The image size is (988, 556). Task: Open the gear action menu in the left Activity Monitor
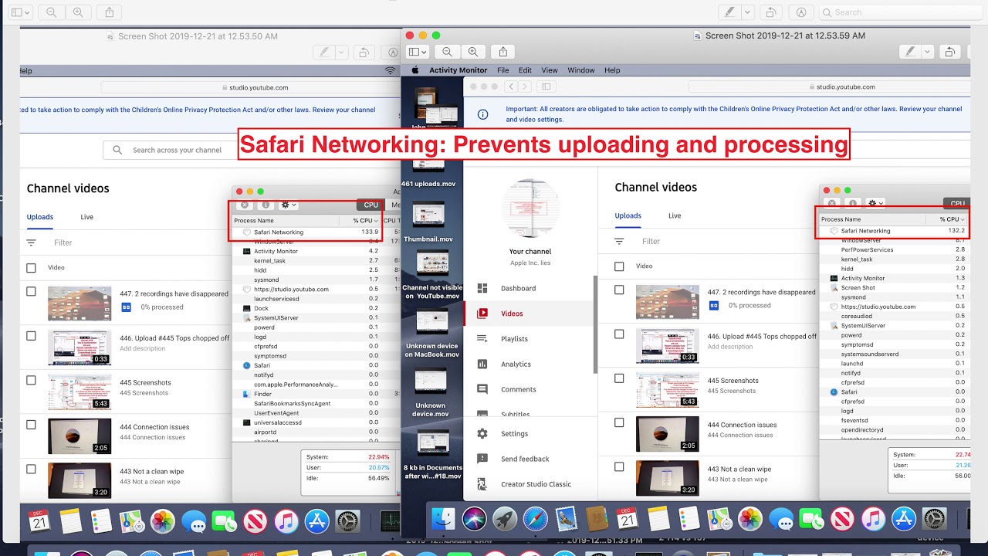(289, 205)
